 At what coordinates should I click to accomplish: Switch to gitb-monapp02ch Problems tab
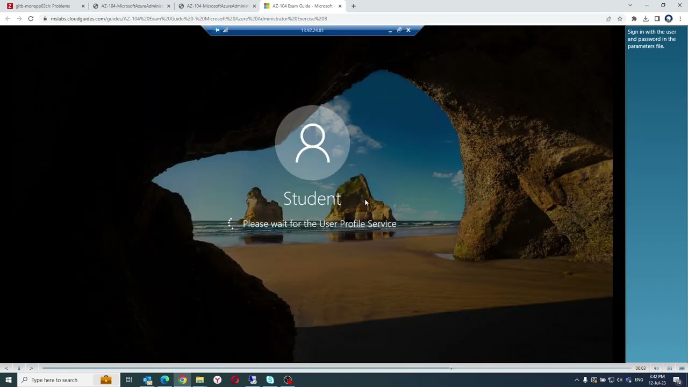click(44, 6)
